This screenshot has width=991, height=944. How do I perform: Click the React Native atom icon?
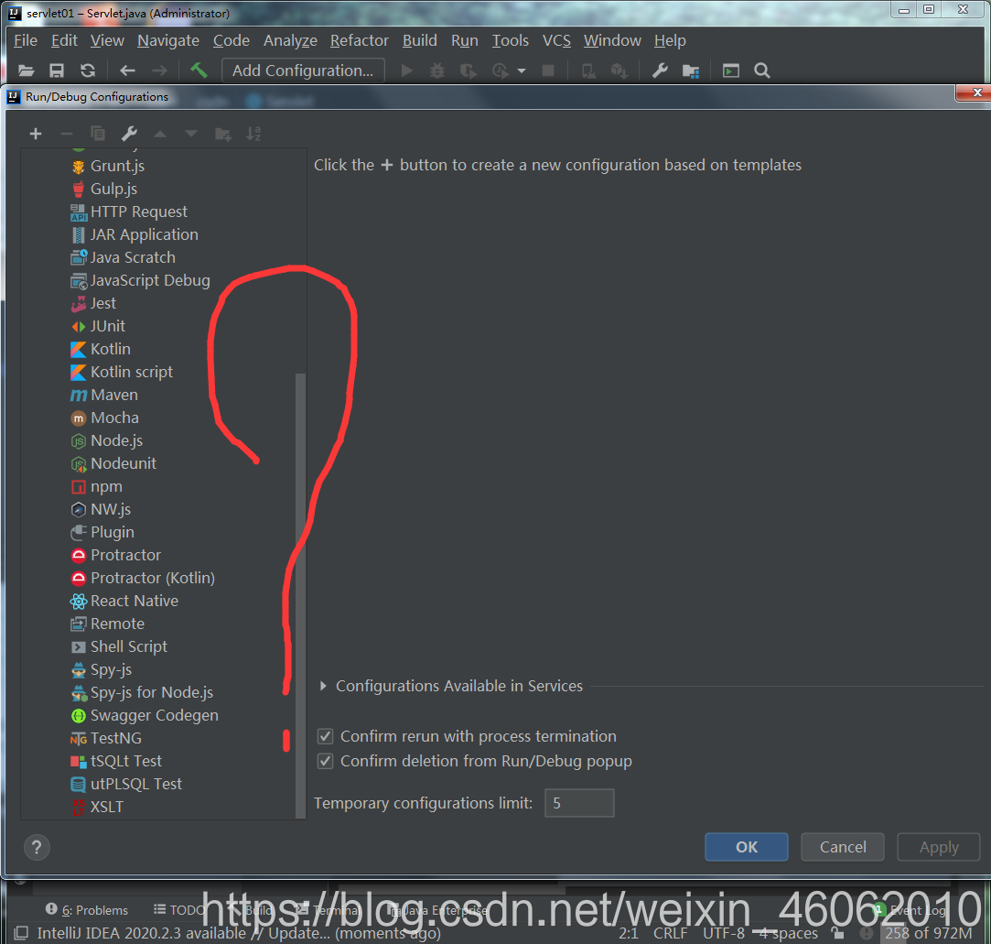[79, 602]
